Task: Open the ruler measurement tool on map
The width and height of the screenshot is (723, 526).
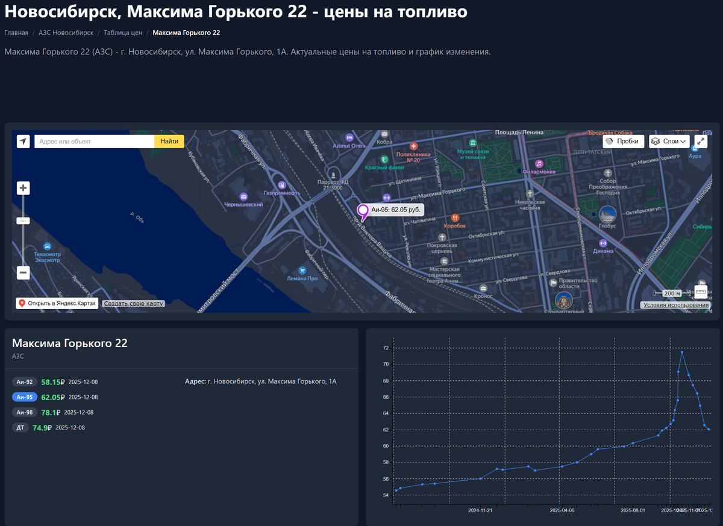Action: [700, 292]
